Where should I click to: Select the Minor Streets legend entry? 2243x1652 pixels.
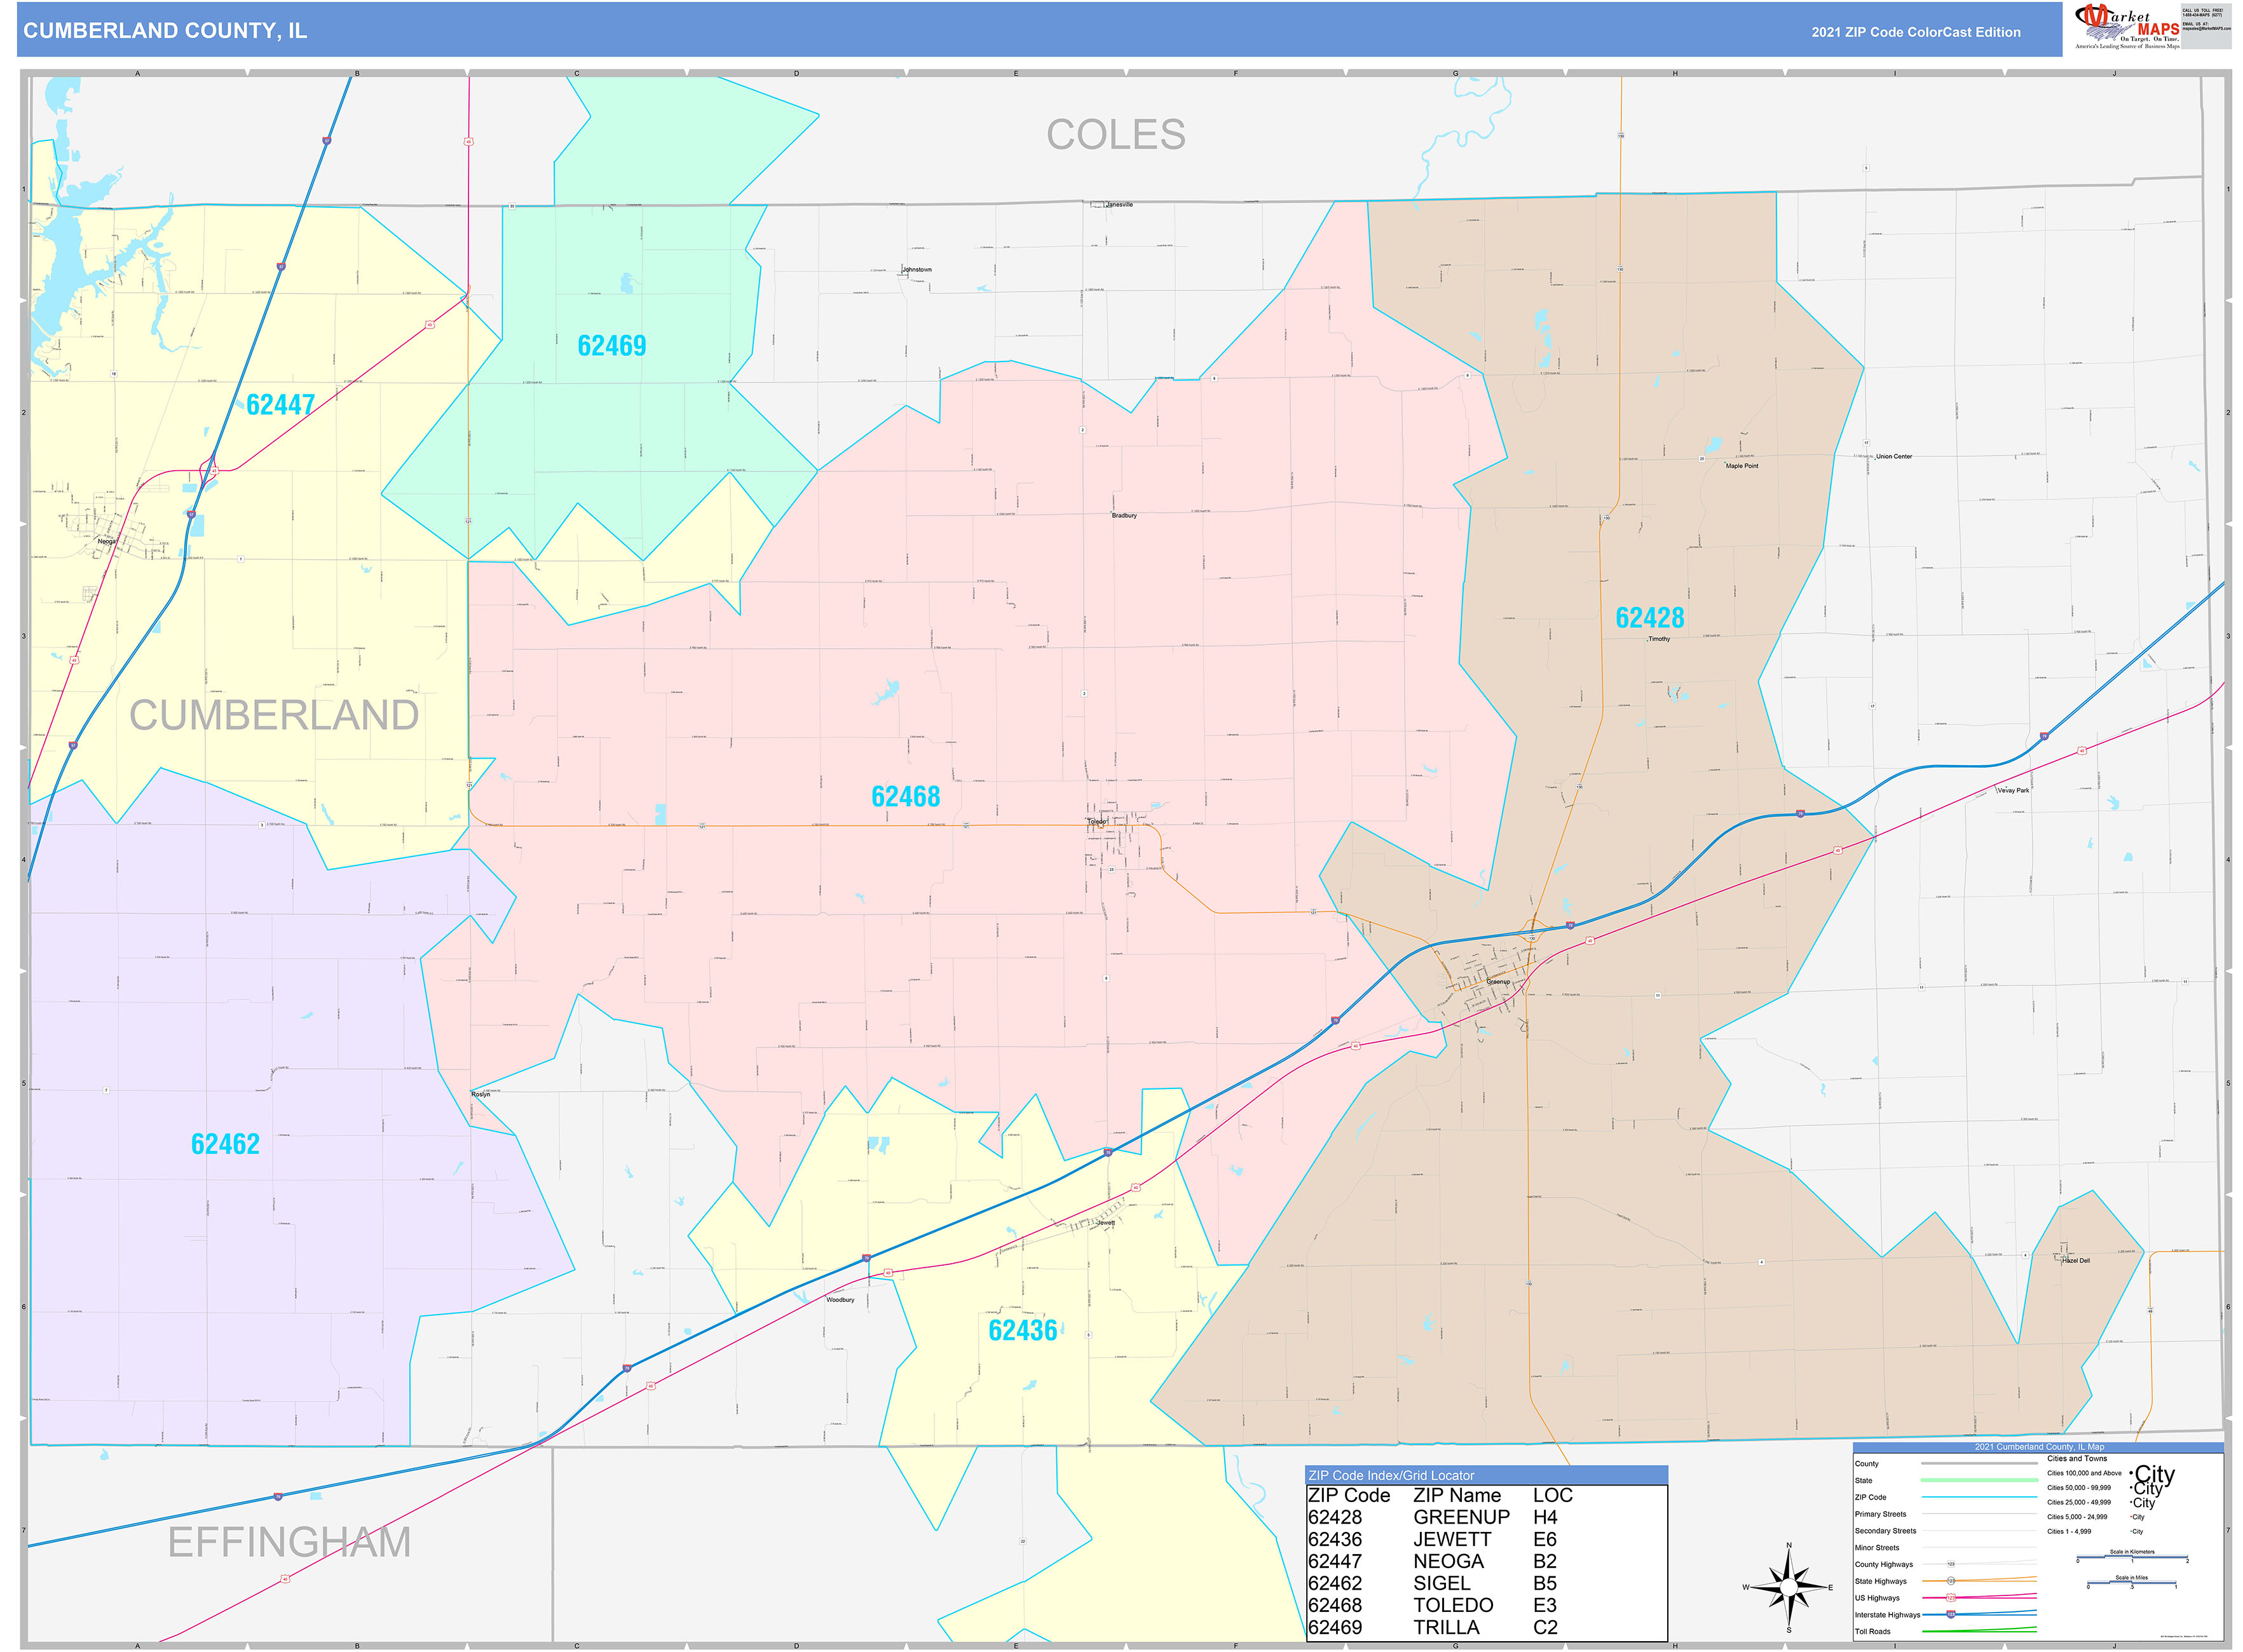point(1977,1548)
